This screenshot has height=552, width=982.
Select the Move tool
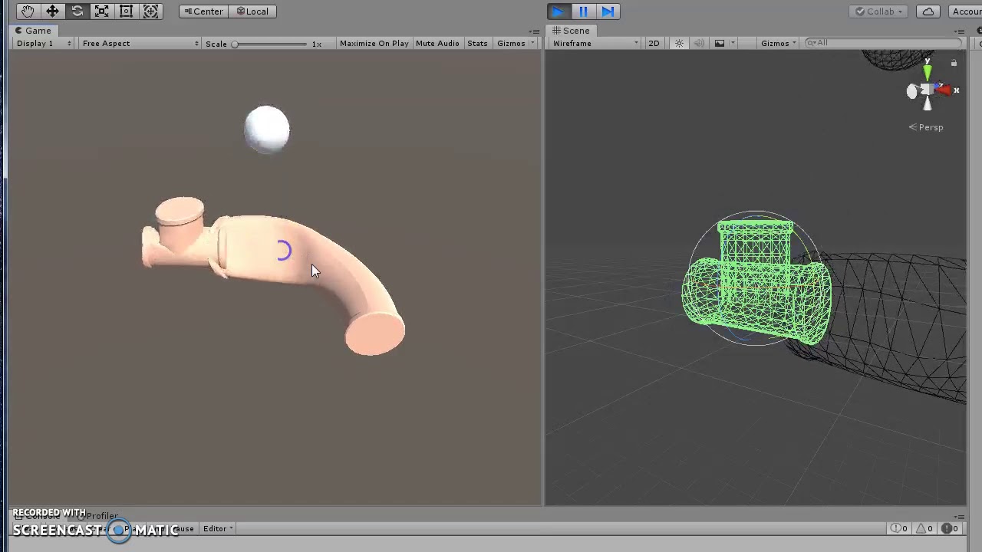pos(52,11)
